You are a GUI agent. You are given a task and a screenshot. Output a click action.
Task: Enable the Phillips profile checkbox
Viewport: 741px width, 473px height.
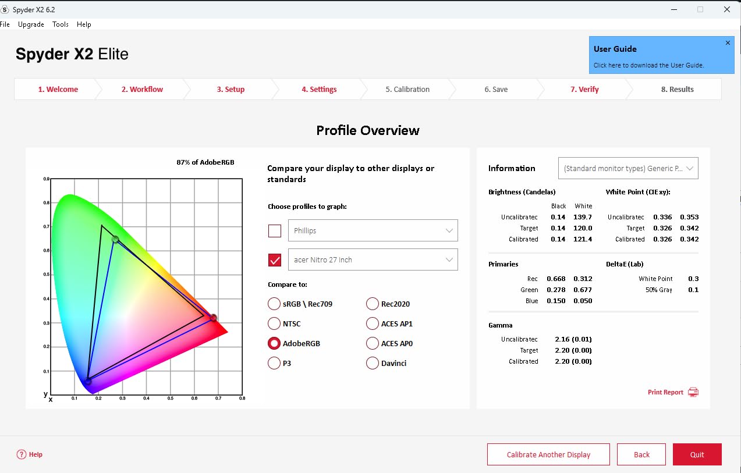[x=275, y=231]
